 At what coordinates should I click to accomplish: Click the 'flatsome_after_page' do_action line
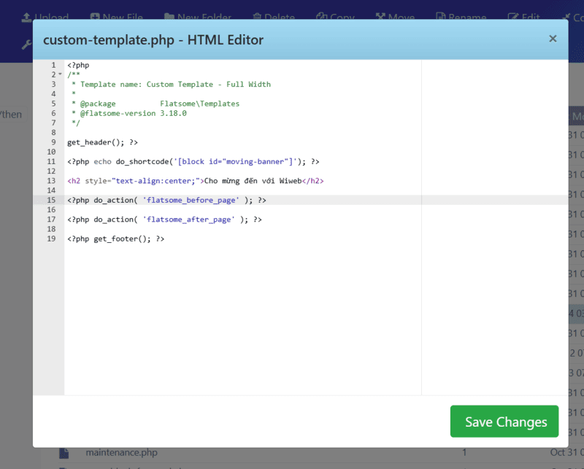pos(164,220)
